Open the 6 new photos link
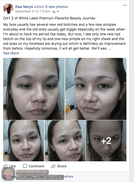Screen dimensions: 134x182 [x=57, y=7]
